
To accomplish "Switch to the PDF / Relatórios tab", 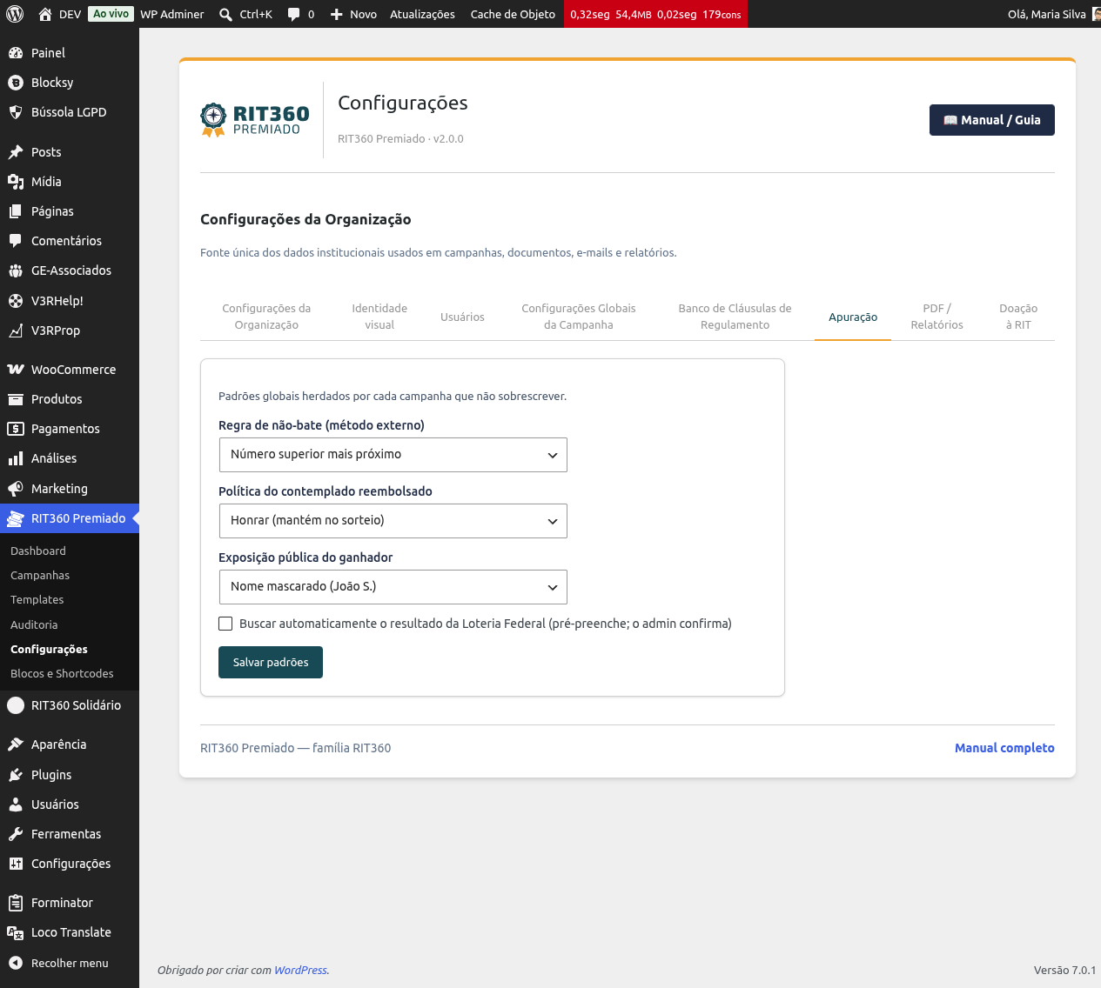I will tap(937, 317).
